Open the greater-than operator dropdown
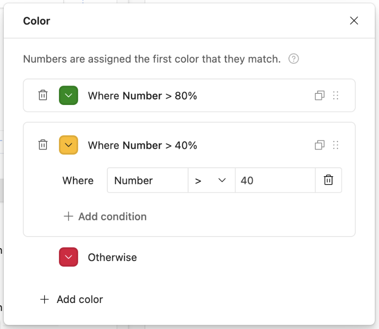The height and width of the screenshot is (329, 379). [211, 180]
